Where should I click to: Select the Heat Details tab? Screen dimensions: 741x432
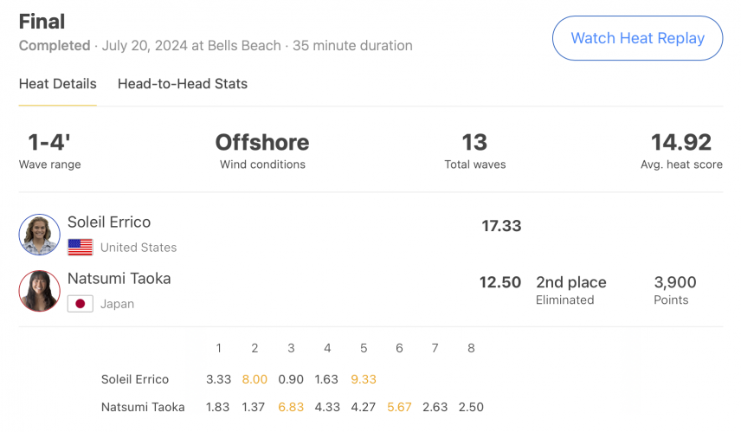[58, 84]
